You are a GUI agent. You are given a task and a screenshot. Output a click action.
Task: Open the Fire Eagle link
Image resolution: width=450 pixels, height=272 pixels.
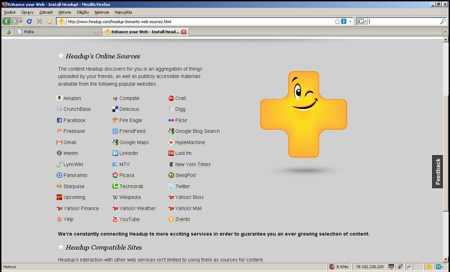point(131,120)
